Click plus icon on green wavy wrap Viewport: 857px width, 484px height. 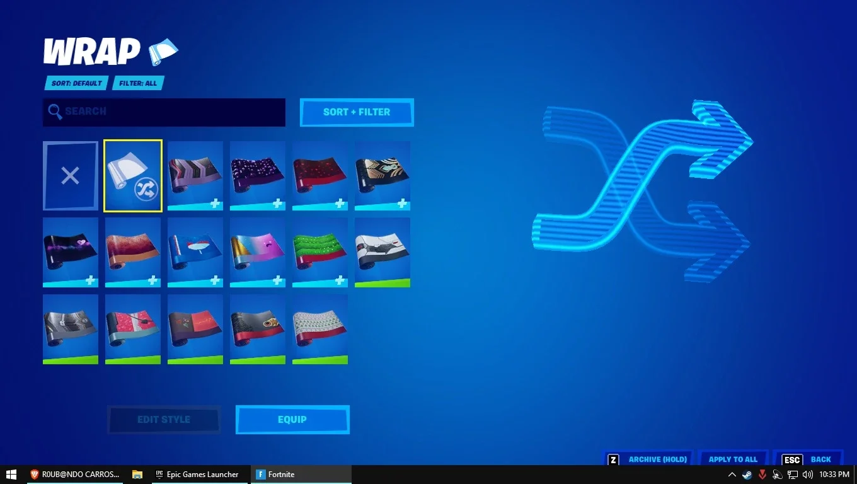tap(340, 280)
